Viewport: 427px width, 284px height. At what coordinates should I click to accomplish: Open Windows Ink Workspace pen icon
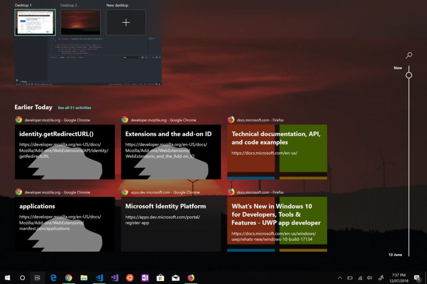[x=381, y=278]
